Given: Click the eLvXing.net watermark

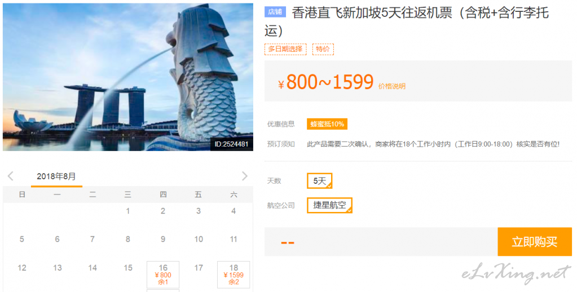Looking at the screenshot, I should tap(516, 274).
